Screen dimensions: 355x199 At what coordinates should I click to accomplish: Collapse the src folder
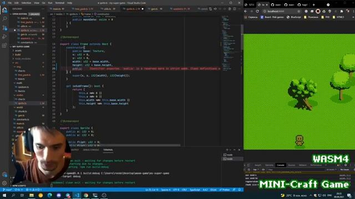[17, 62]
